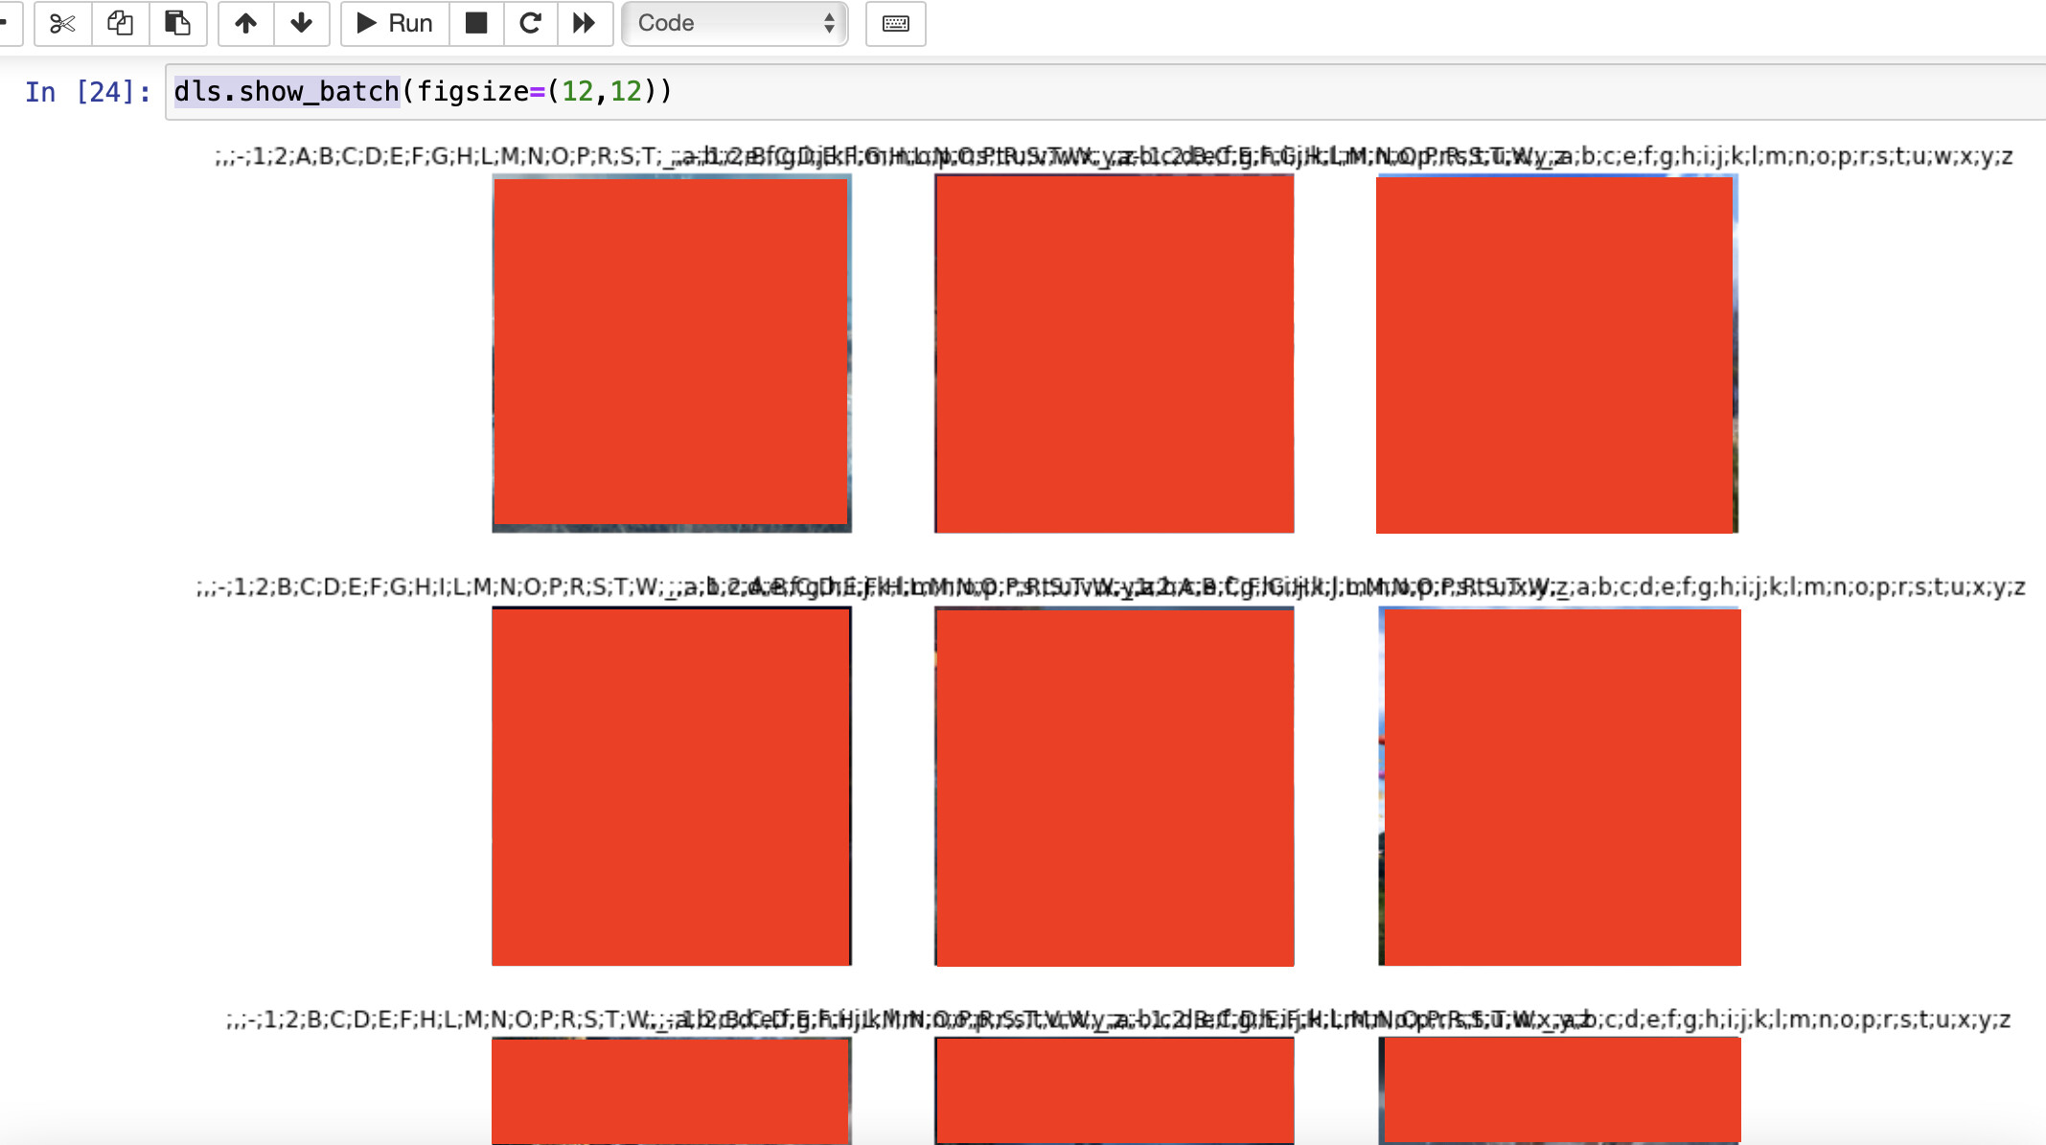Open the Code cell type dropdown
The image size is (2046, 1145).
734,23
